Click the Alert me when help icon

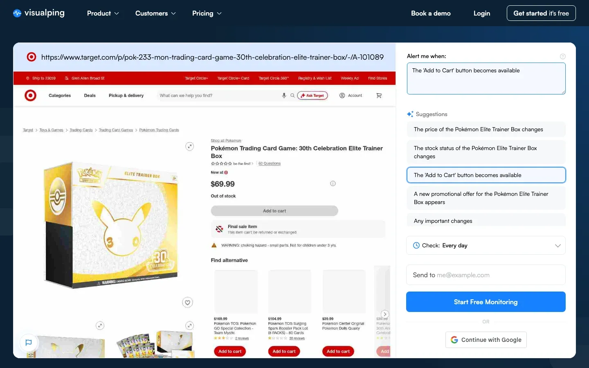[563, 56]
